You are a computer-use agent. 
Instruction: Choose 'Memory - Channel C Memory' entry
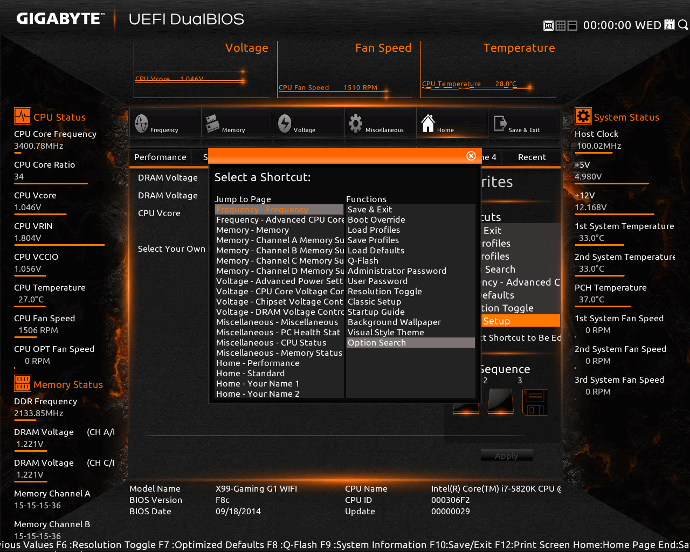pyautogui.click(x=279, y=260)
